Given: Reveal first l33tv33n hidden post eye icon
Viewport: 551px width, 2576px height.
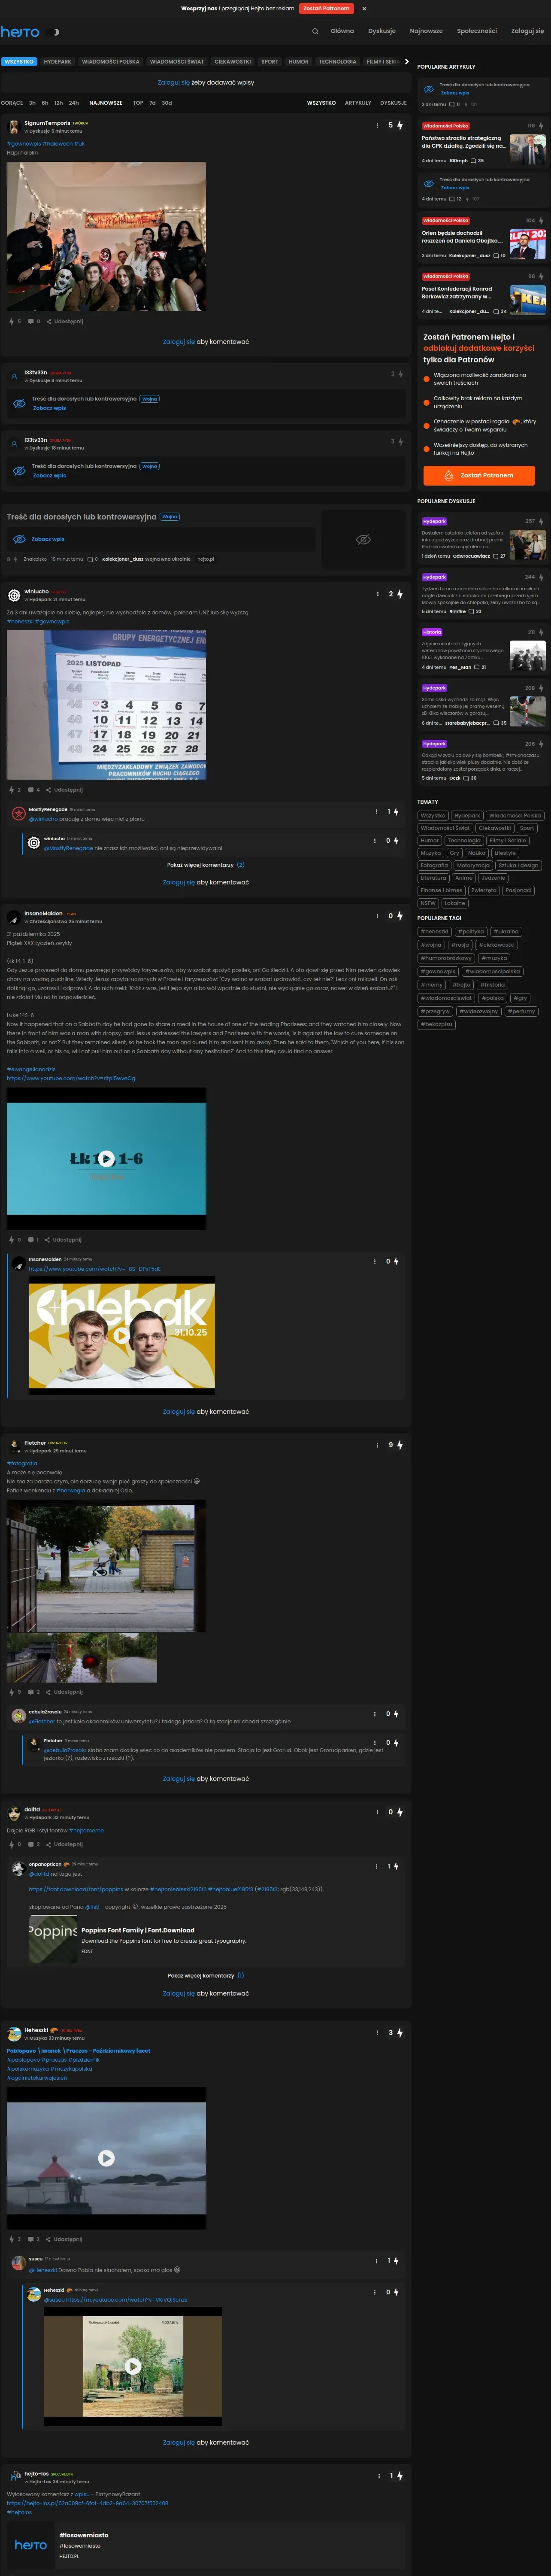Looking at the screenshot, I should point(18,403).
